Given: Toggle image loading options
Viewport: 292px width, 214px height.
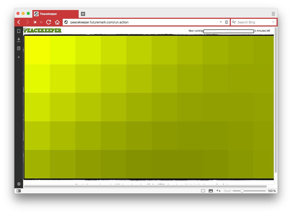Looking at the screenshot, I should 211,191.
